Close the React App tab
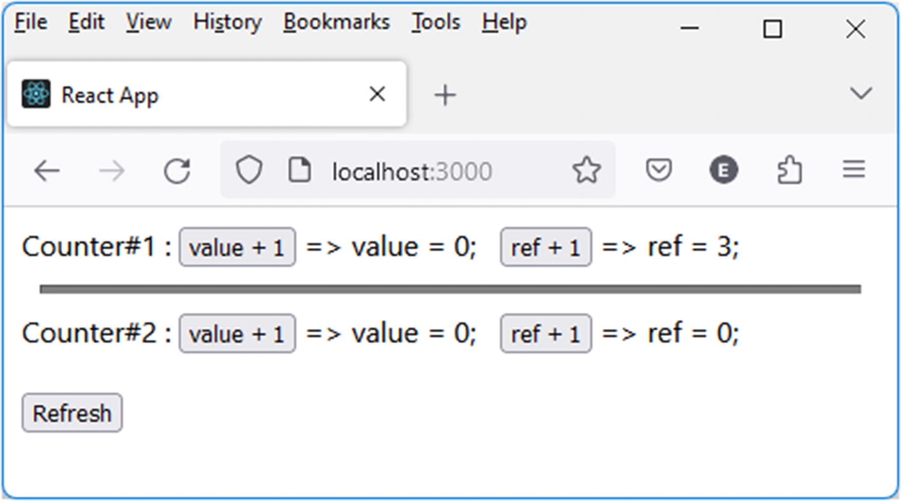The image size is (901, 501). (x=377, y=95)
